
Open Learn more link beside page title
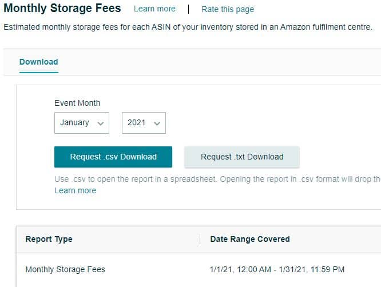click(x=154, y=9)
